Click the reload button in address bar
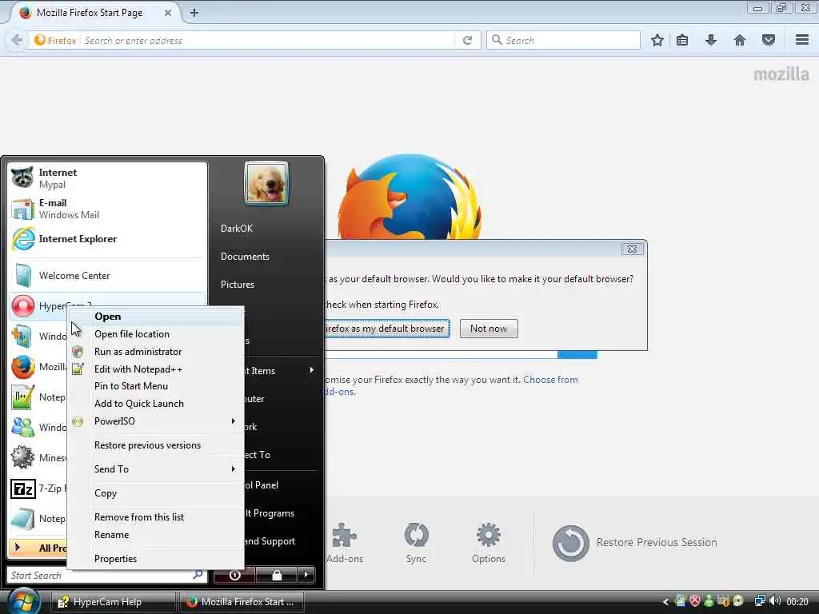Image resolution: width=819 pixels, height=614 pixels. [x=467, y=40]
